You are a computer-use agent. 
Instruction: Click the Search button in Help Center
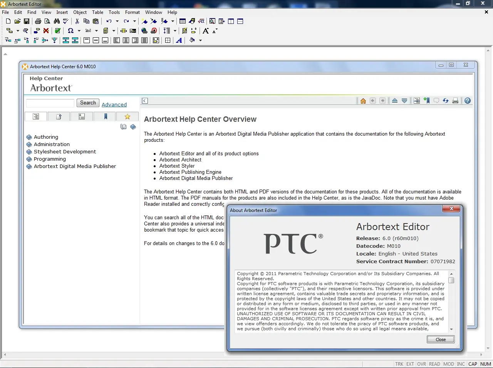pos(88,103)
